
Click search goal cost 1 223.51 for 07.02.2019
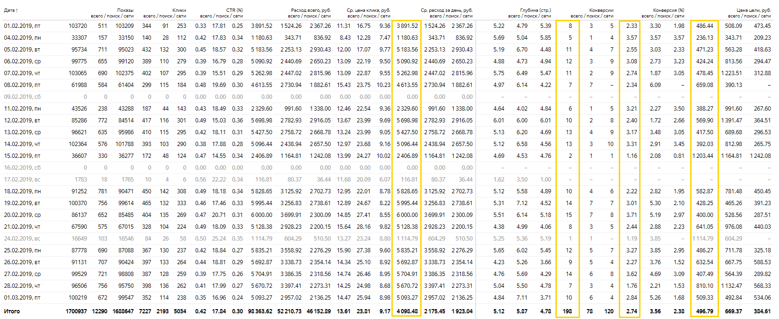coord(732,73)
